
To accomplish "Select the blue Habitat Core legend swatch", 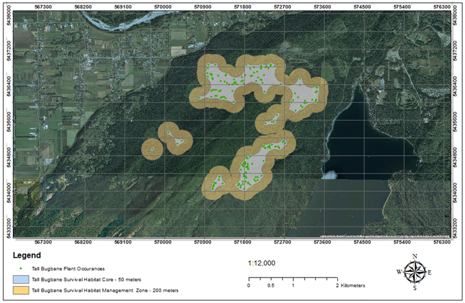I will (x=20, y=279).
